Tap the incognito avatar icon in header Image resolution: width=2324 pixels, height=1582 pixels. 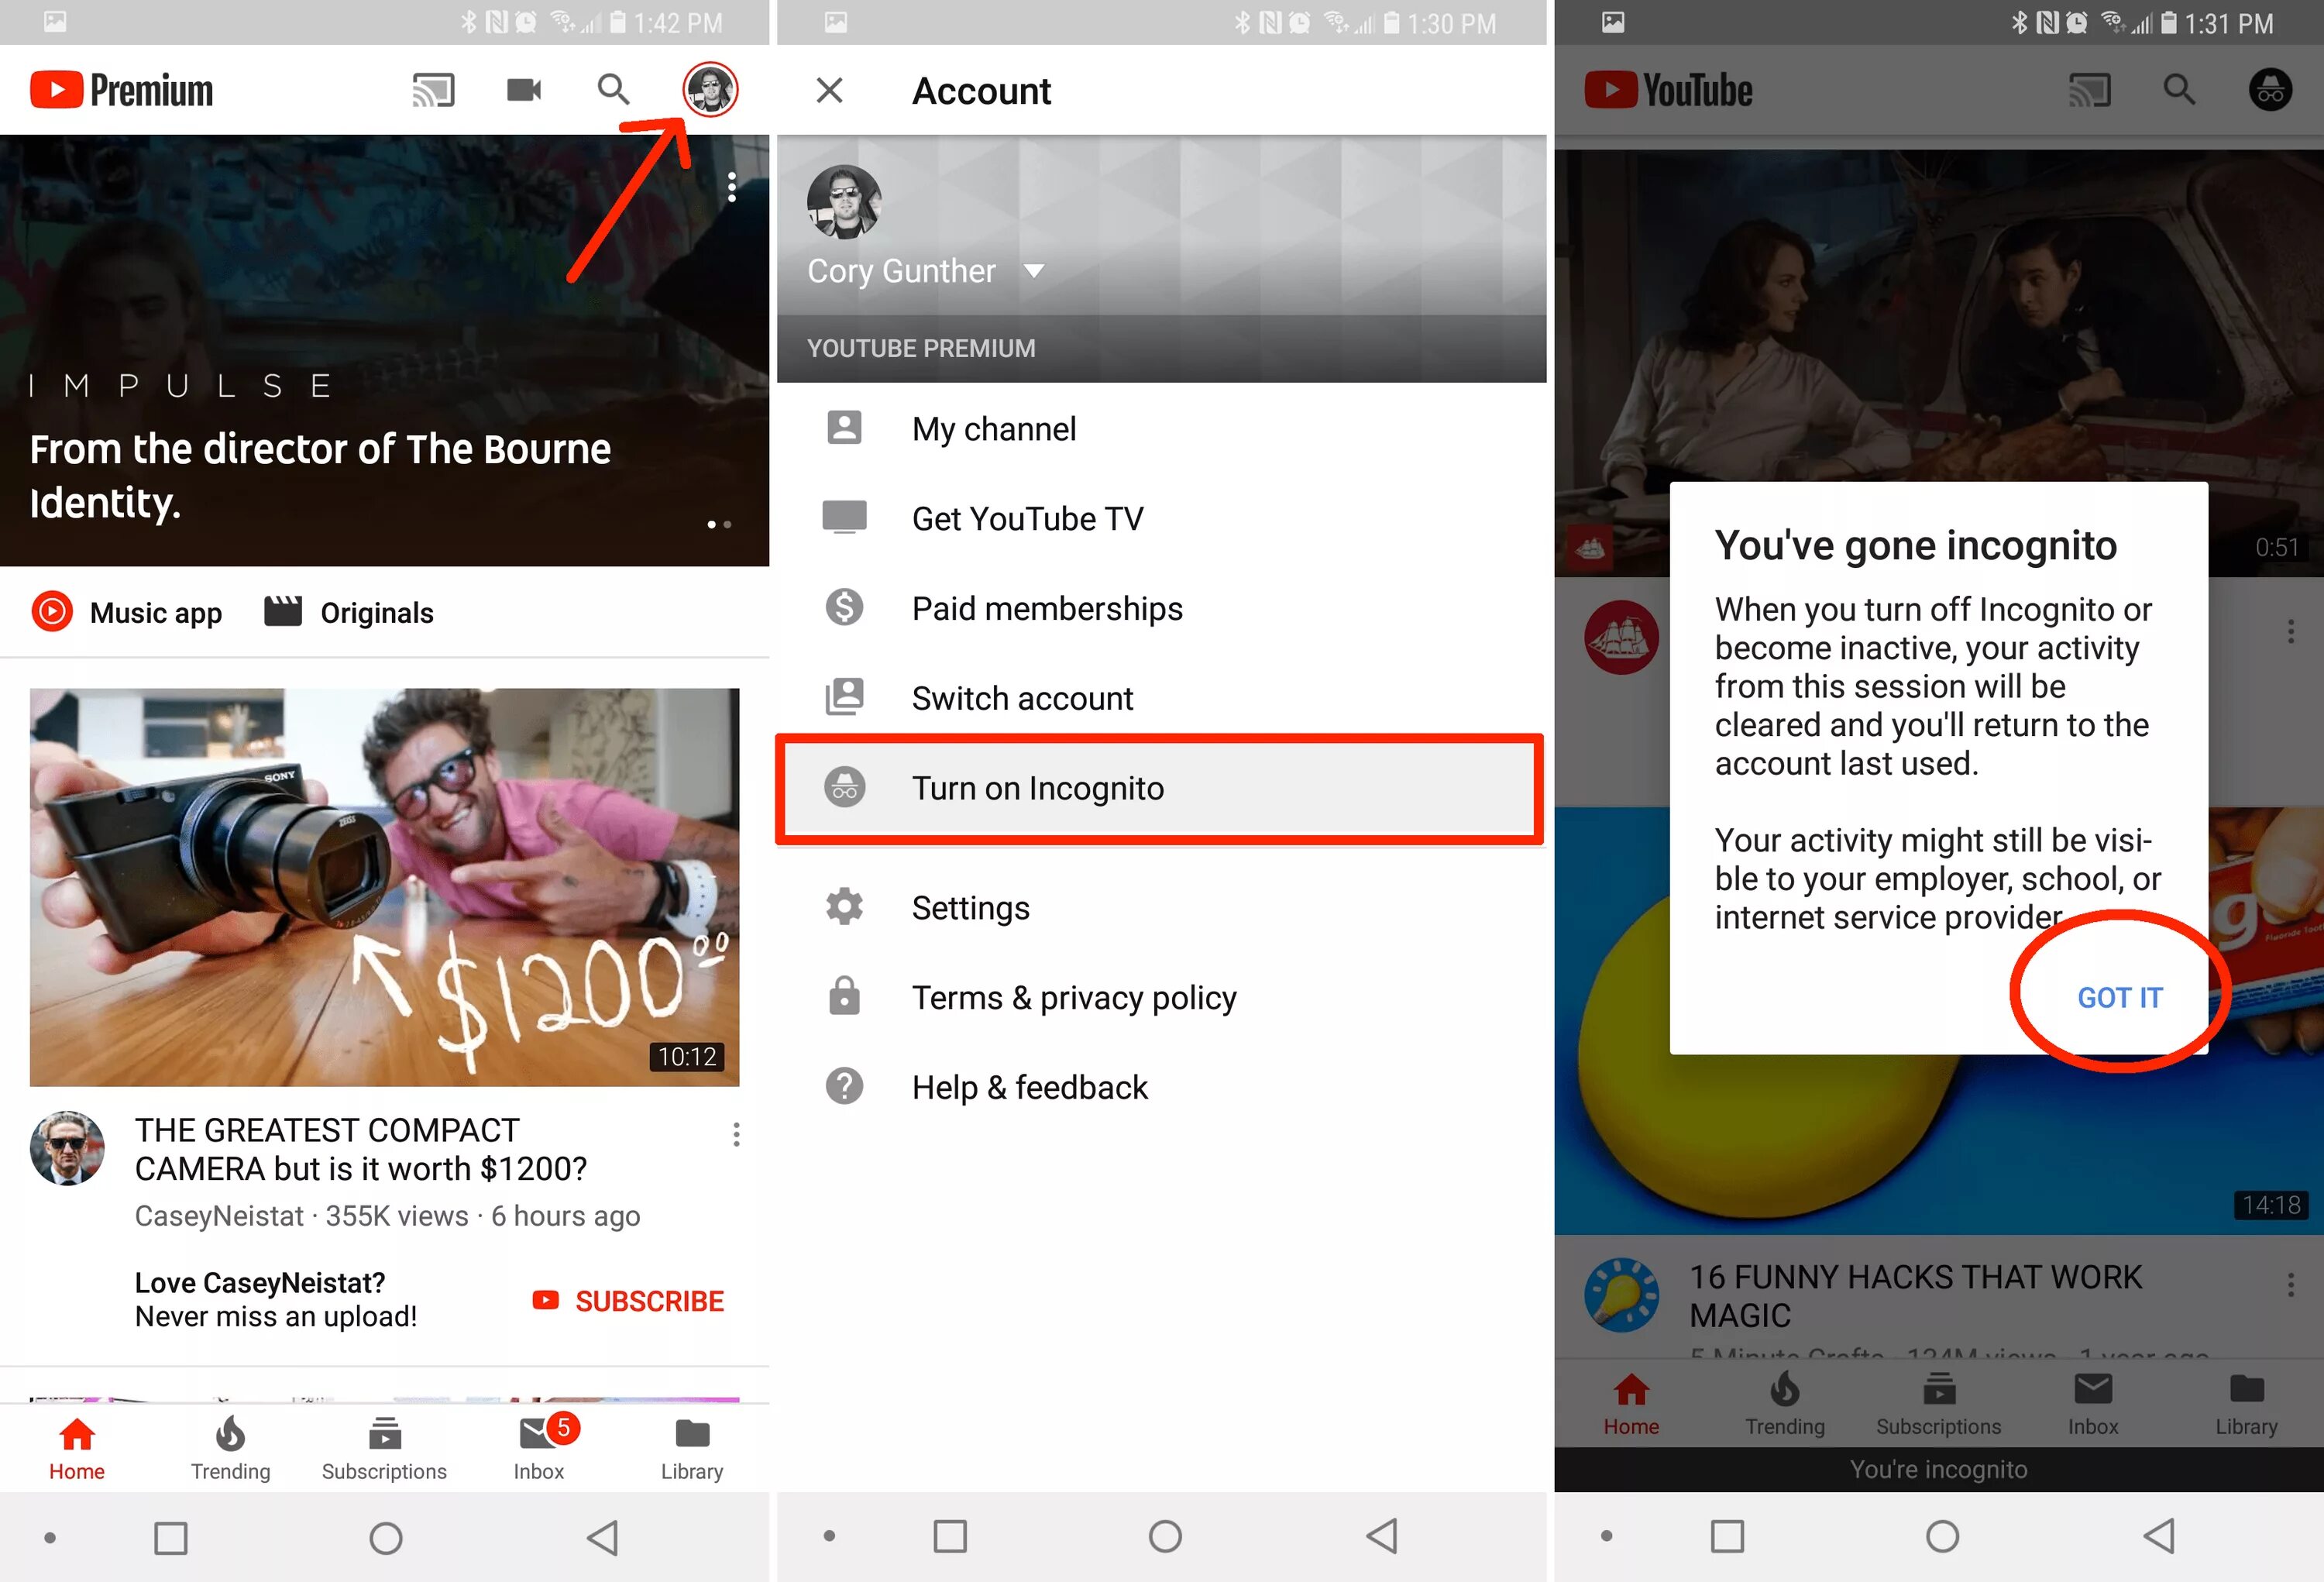tap(2270, 90)
